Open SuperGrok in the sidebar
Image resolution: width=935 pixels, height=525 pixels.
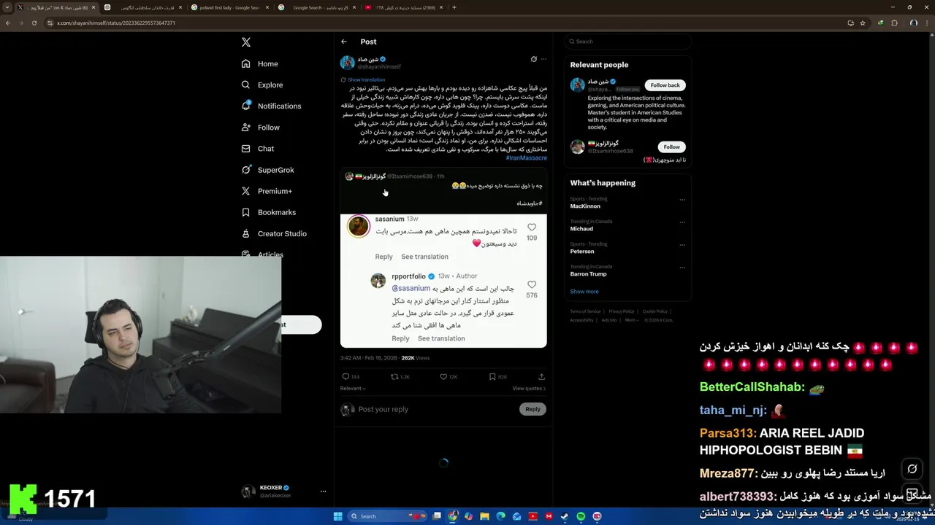coord(267,170)
